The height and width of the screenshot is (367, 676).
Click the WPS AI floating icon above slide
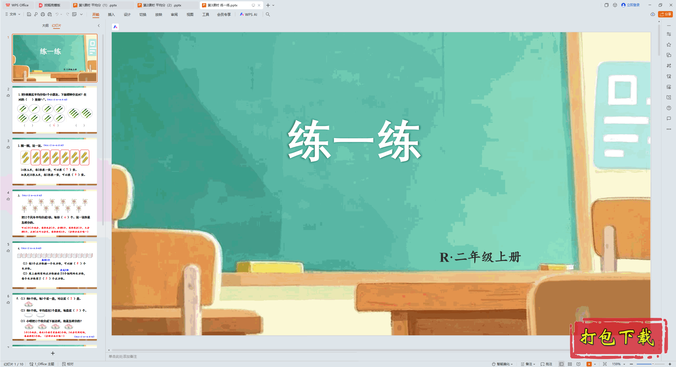click(115, 27)
